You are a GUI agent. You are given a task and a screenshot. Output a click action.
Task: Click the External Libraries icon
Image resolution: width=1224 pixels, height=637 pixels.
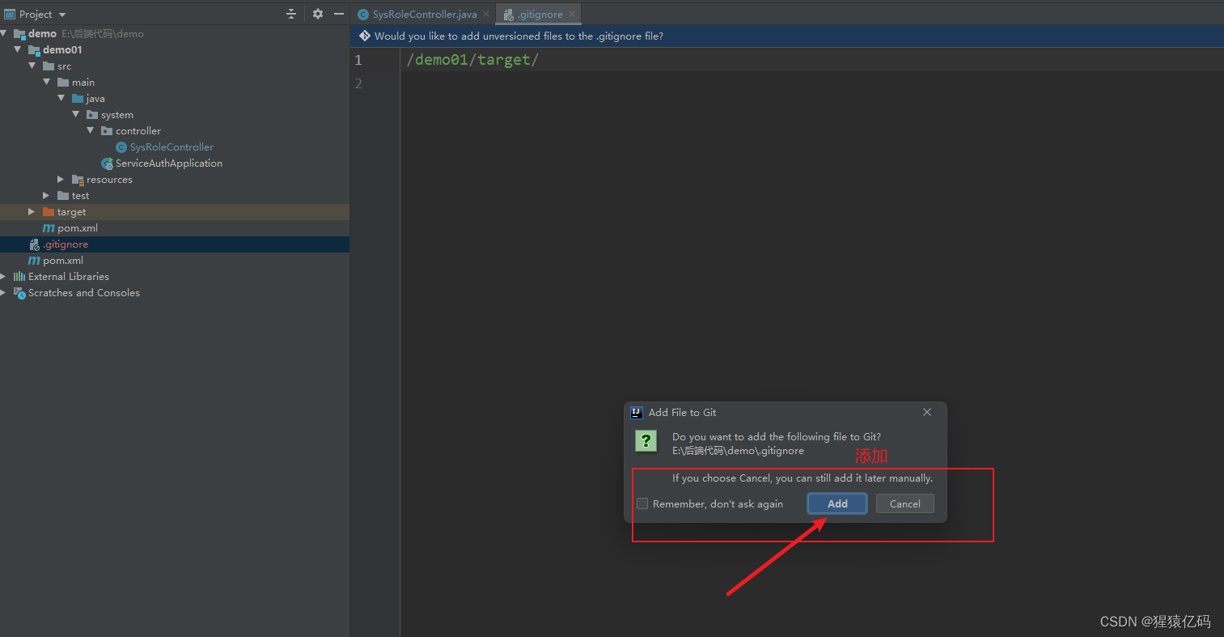pos(19,277)
